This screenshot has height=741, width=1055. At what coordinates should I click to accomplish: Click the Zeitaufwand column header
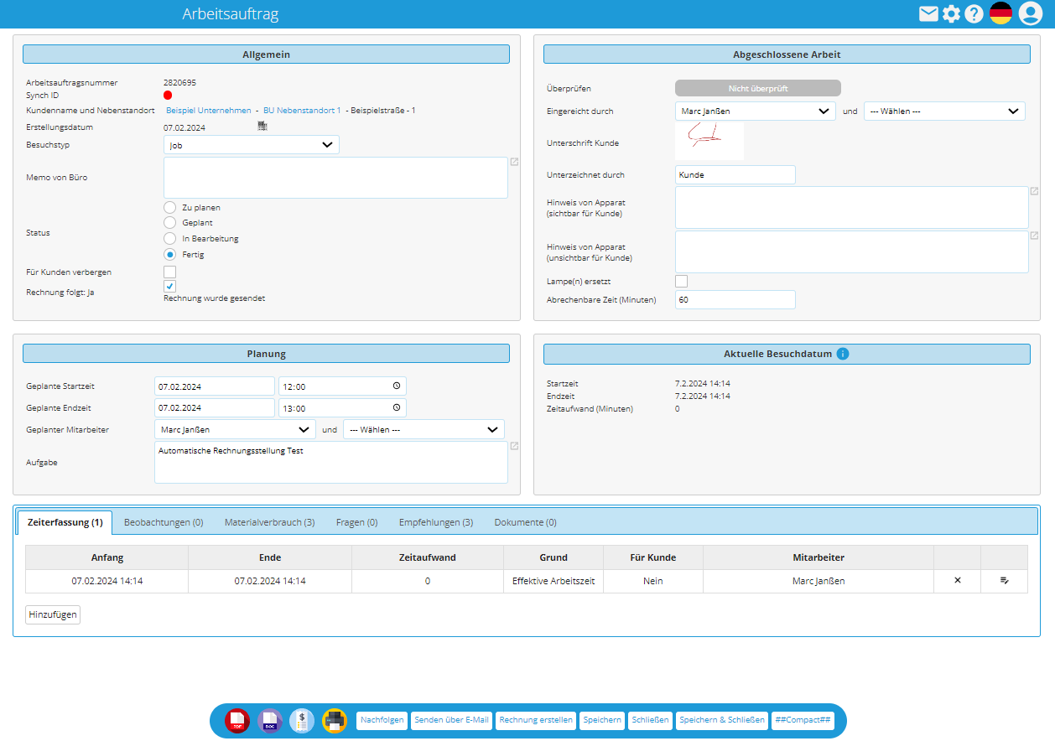[x=428, y=557]
